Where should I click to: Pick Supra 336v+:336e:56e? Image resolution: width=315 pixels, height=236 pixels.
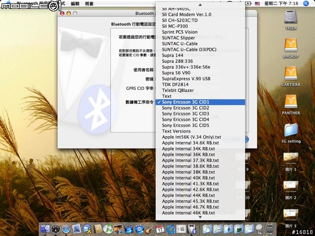tap(200, 67)
